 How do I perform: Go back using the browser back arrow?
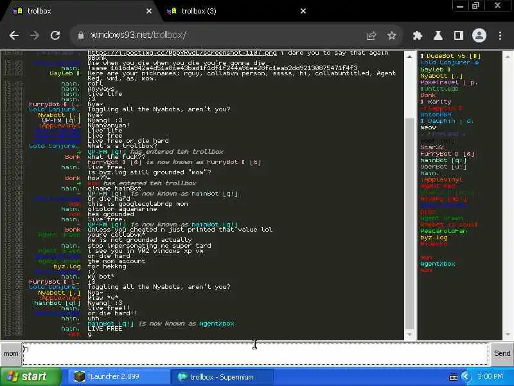pos(14,35)
